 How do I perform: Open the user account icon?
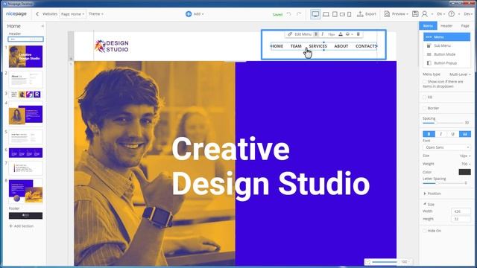(425, 14)
